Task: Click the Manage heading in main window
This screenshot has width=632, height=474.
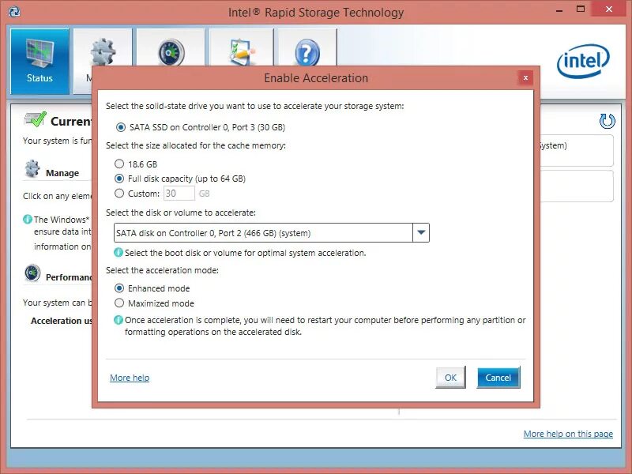Action: pos(62,173)
